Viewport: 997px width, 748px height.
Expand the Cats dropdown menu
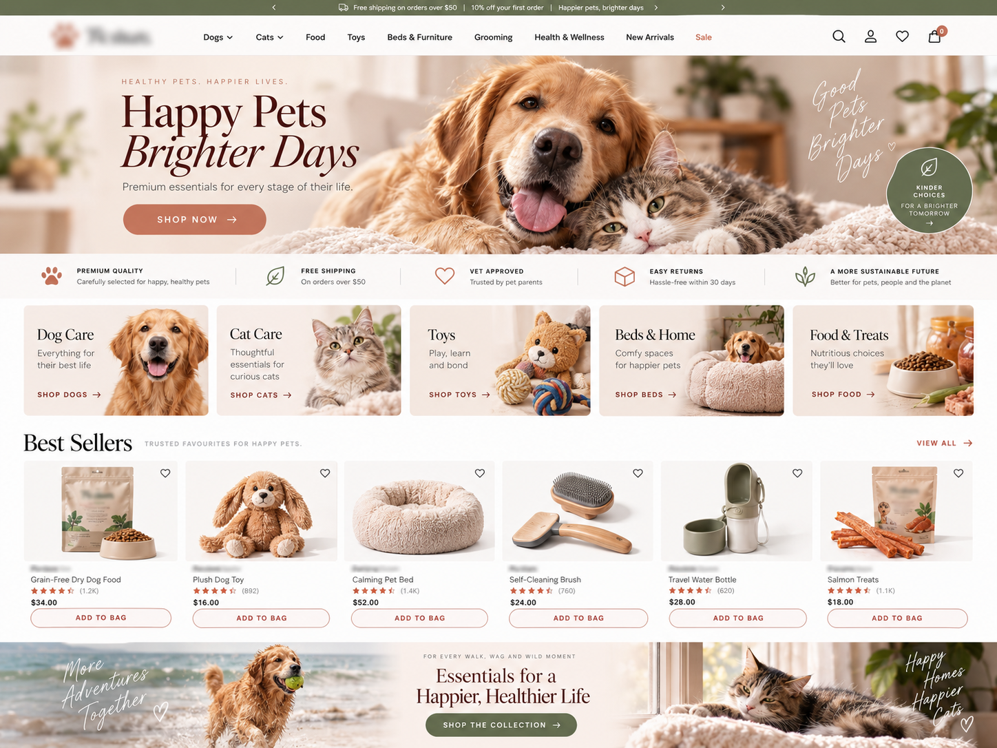[269, 37]
